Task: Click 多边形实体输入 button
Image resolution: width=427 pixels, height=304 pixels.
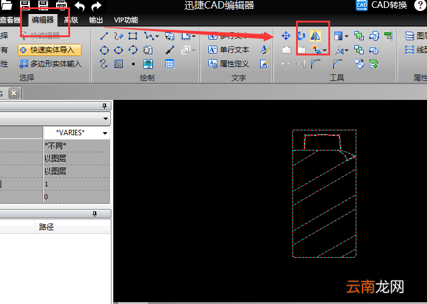Action: point(51,64)
